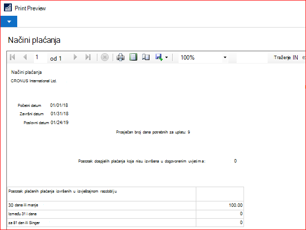Click the Traženje search link
Viewport: 306px width, 230px height.
coord(282,58)
